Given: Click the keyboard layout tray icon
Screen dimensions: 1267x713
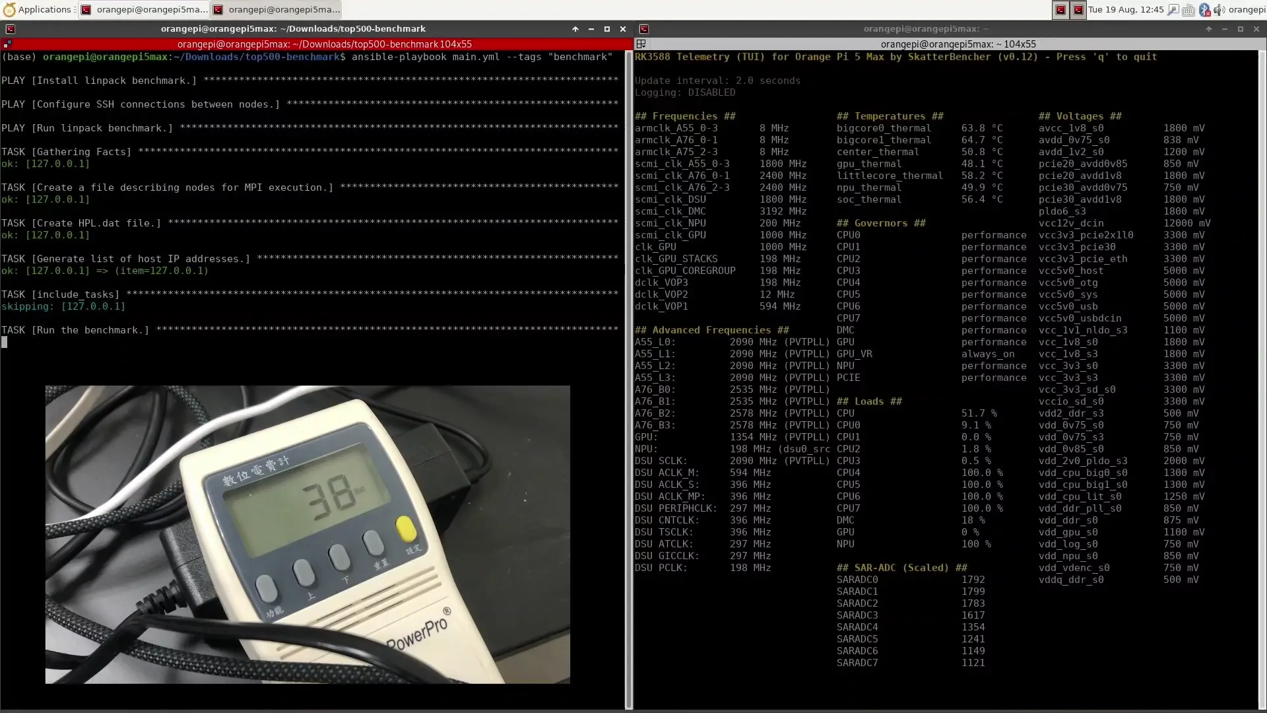Looking at the screenshot, I should 1188,10.
